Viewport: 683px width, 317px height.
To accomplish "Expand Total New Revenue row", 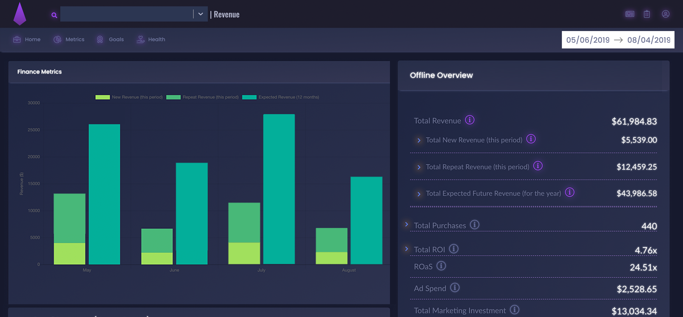I will (419, 140).
